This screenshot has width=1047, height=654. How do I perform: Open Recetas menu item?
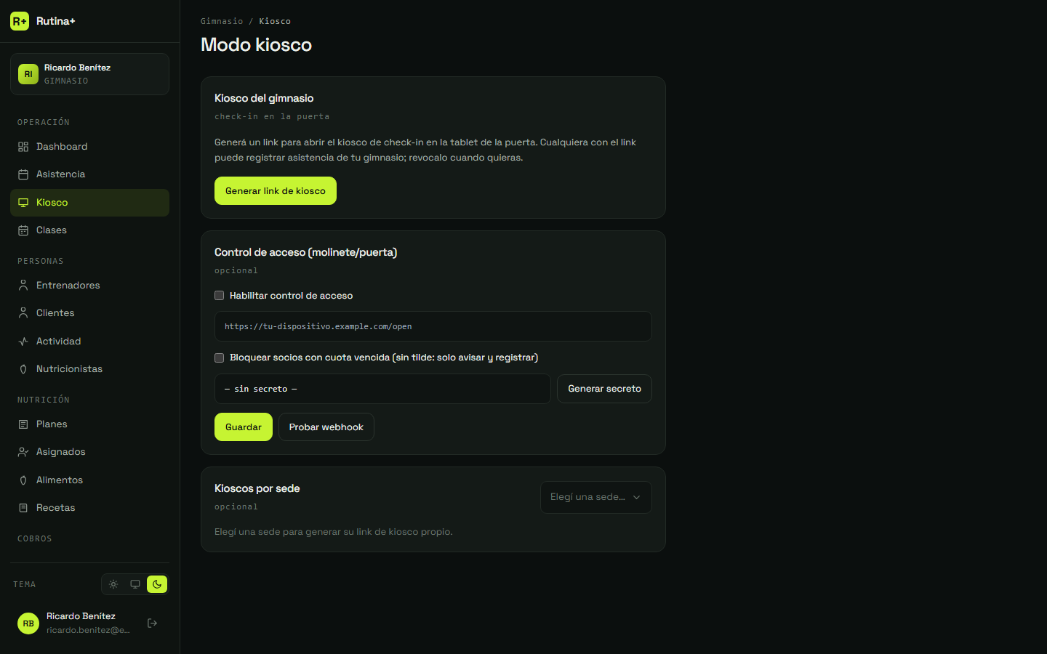pyautogui.click(x=89, y=508)
